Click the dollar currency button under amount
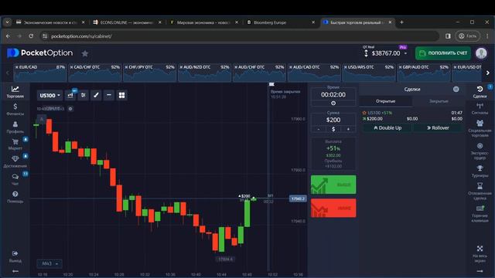 coord(333,129)
